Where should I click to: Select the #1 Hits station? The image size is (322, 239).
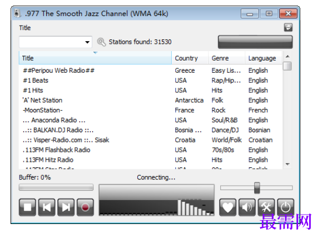tap(150, 91)
